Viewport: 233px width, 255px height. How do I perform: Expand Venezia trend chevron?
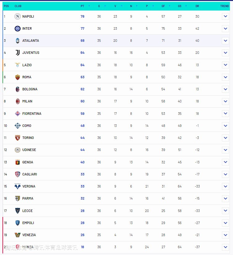pyautogui.click(x=225, y=235)
